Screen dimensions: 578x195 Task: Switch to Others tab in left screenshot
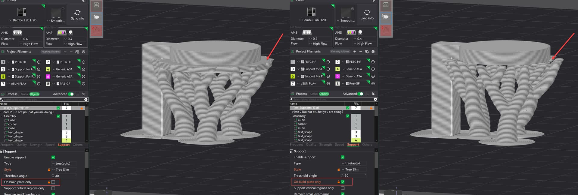(78, 145)
